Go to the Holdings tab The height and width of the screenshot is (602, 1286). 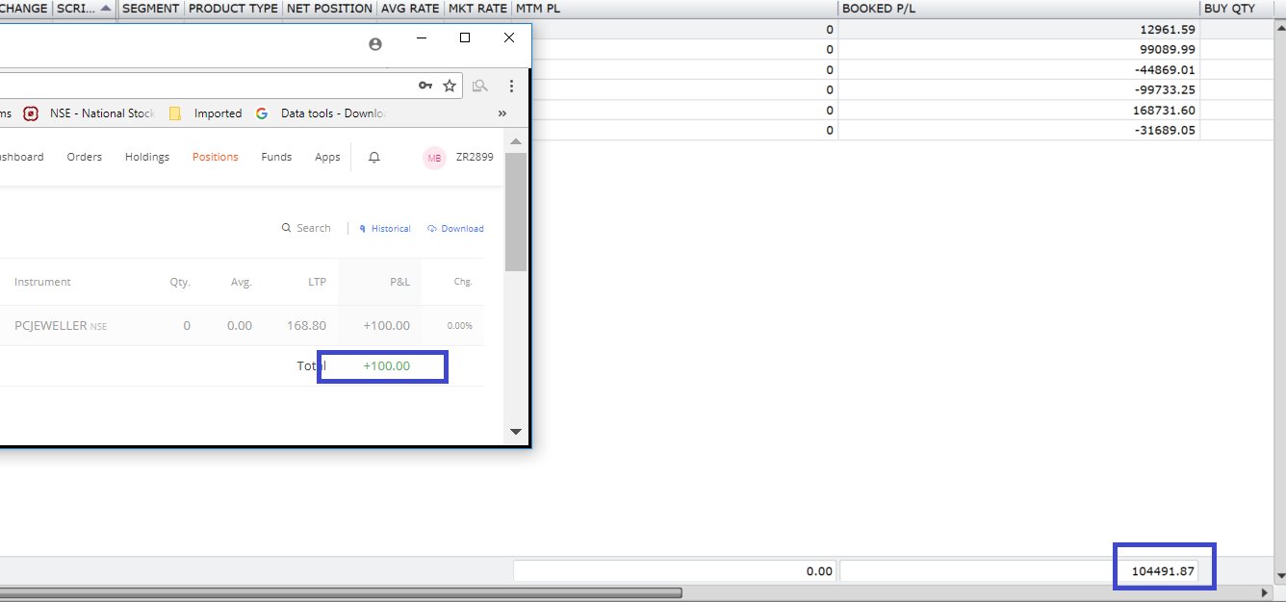147,157
